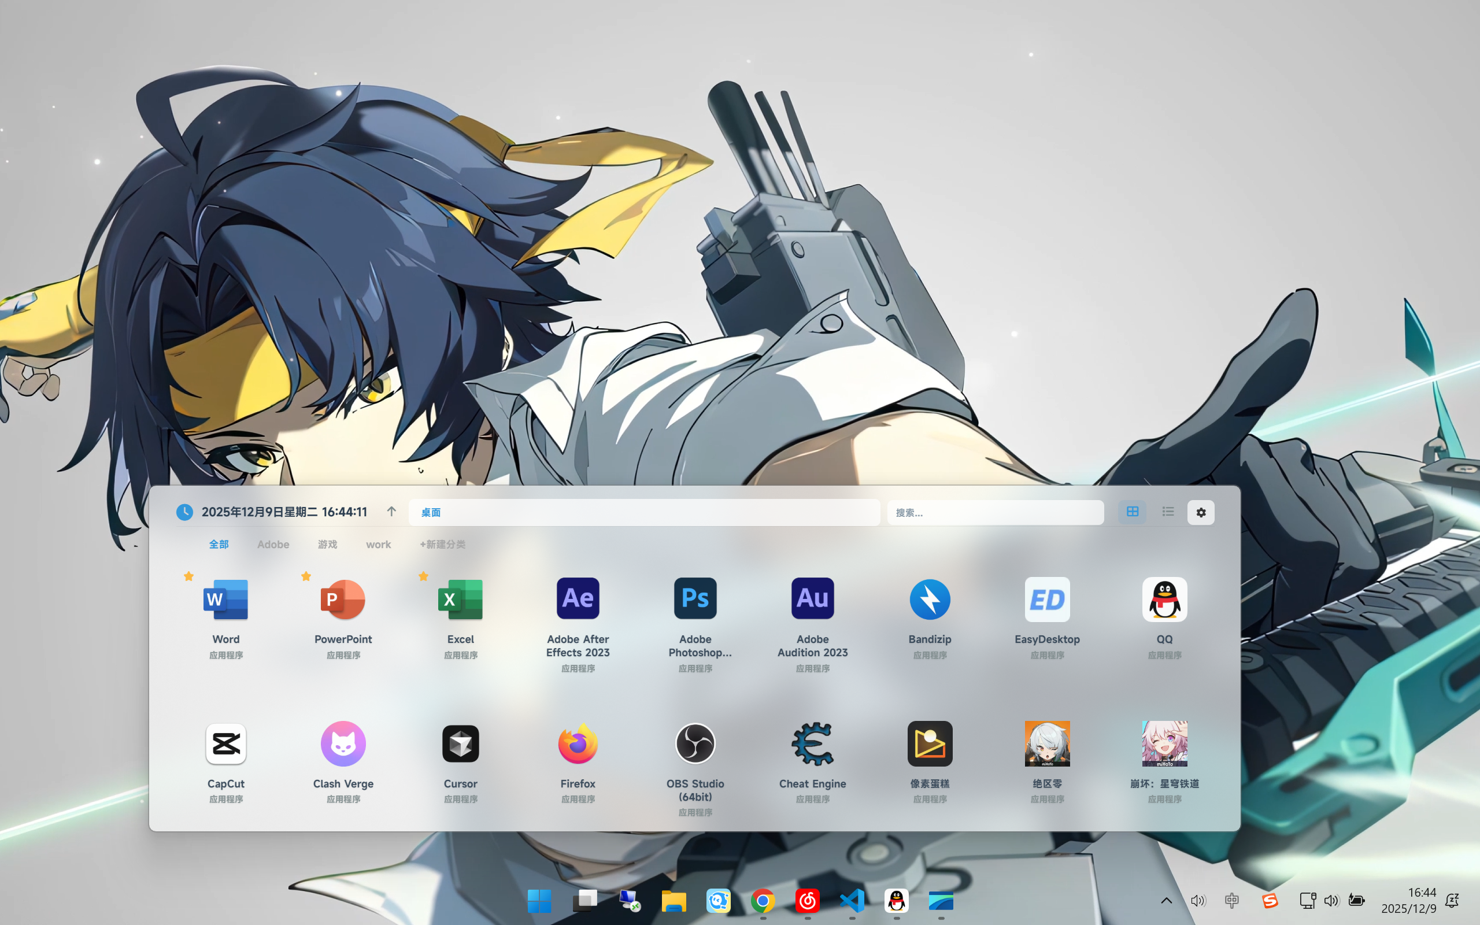
Task: Launch Adobe Audition 2023
Action: (x=813, y=598)
